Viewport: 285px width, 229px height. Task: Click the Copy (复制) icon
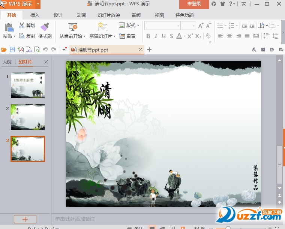click(x=22, y=36)
